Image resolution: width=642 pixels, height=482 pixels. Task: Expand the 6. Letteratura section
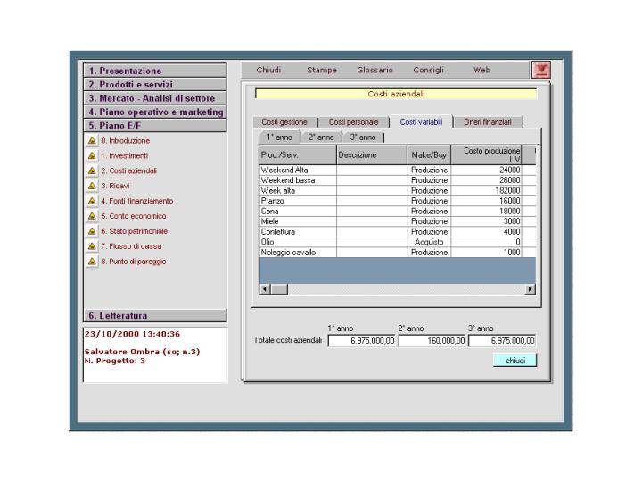click(x=155, y=316)
